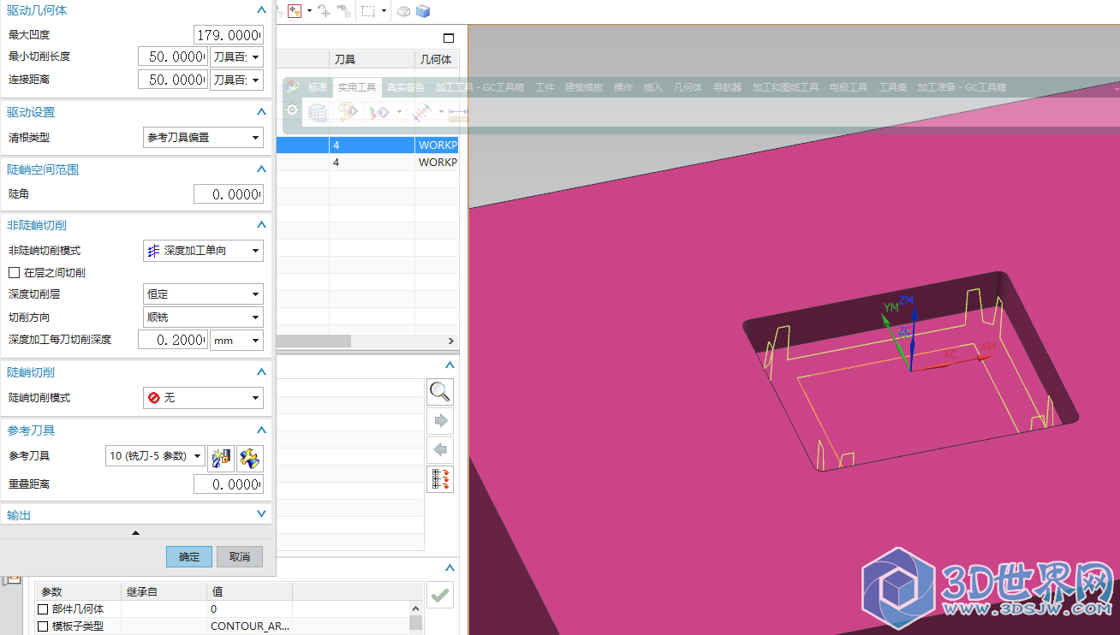Collapse the 陡峭切削 section
Image resolution: width=1120 pixels, height=635 pixels.
click(x=261, y=372)
